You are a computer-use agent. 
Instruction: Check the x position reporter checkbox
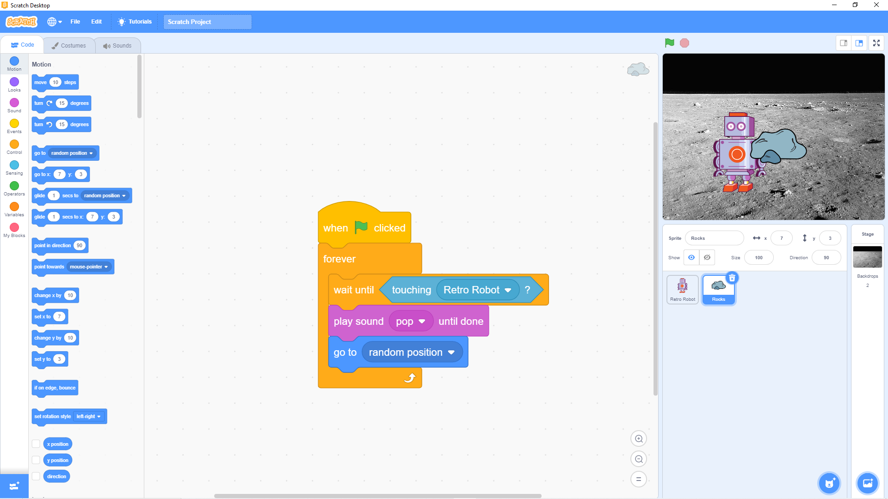tap(36, 444)
